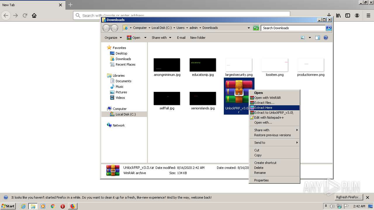Open Recent Places in Favorites
Viewport: 374px width, 210px height.
[125, 64]
